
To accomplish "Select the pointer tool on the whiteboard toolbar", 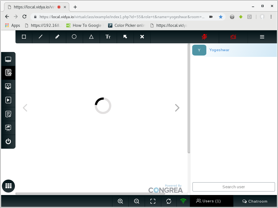I will (x=125, y=37).
